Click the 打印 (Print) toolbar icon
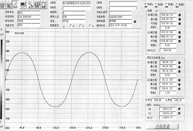Viewport: 193px width, 131px height. pos(15,5)
